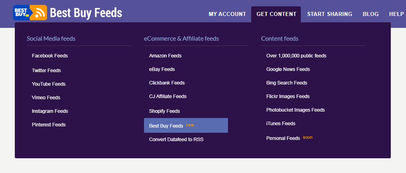Open the My Account menu

pos(227,14)
